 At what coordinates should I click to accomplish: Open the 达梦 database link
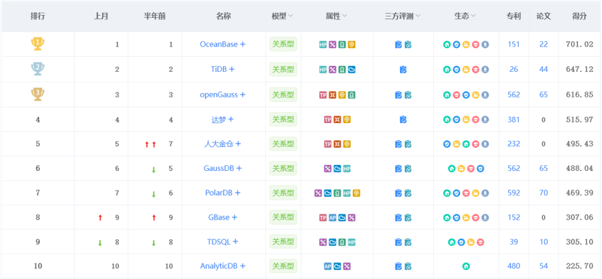click(219, 119)
